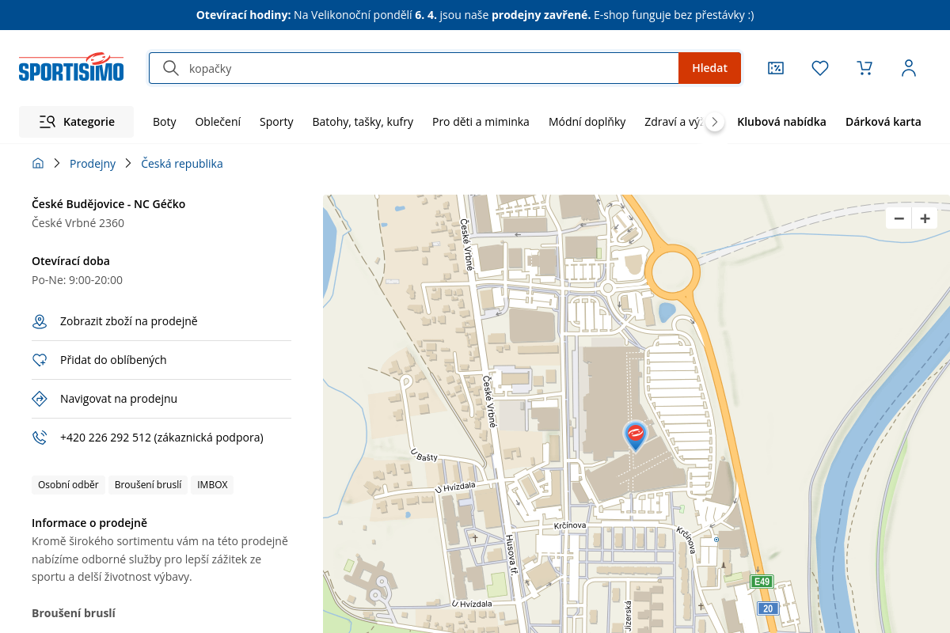Follow the Prodejny breadcrumb link
Image resolution: width=950 pixels, height=633 pixels.
point(93,164)
